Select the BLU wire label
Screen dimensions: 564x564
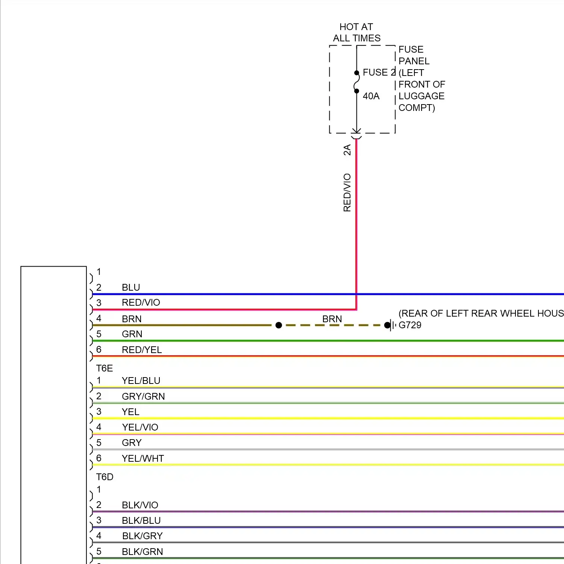tap(131, 287)
